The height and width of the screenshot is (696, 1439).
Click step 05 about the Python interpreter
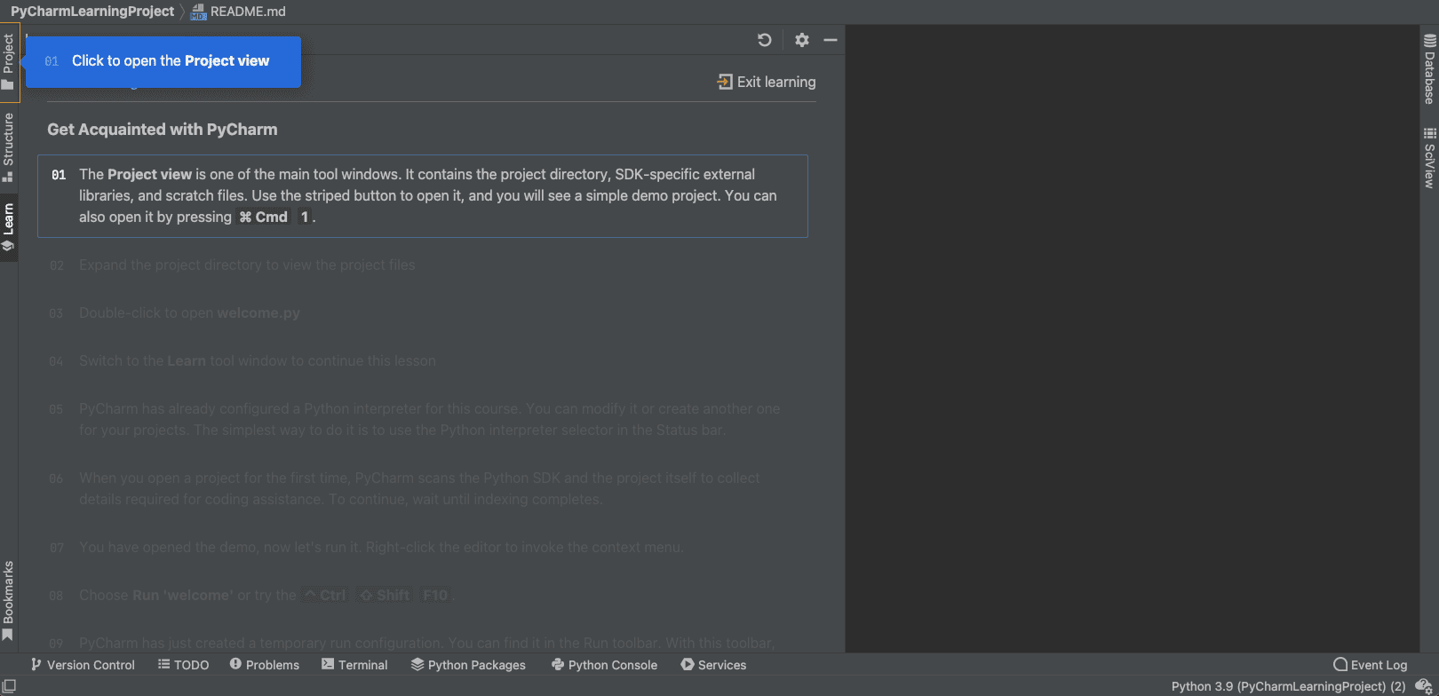pyautogui.click(x=430, y=420)
